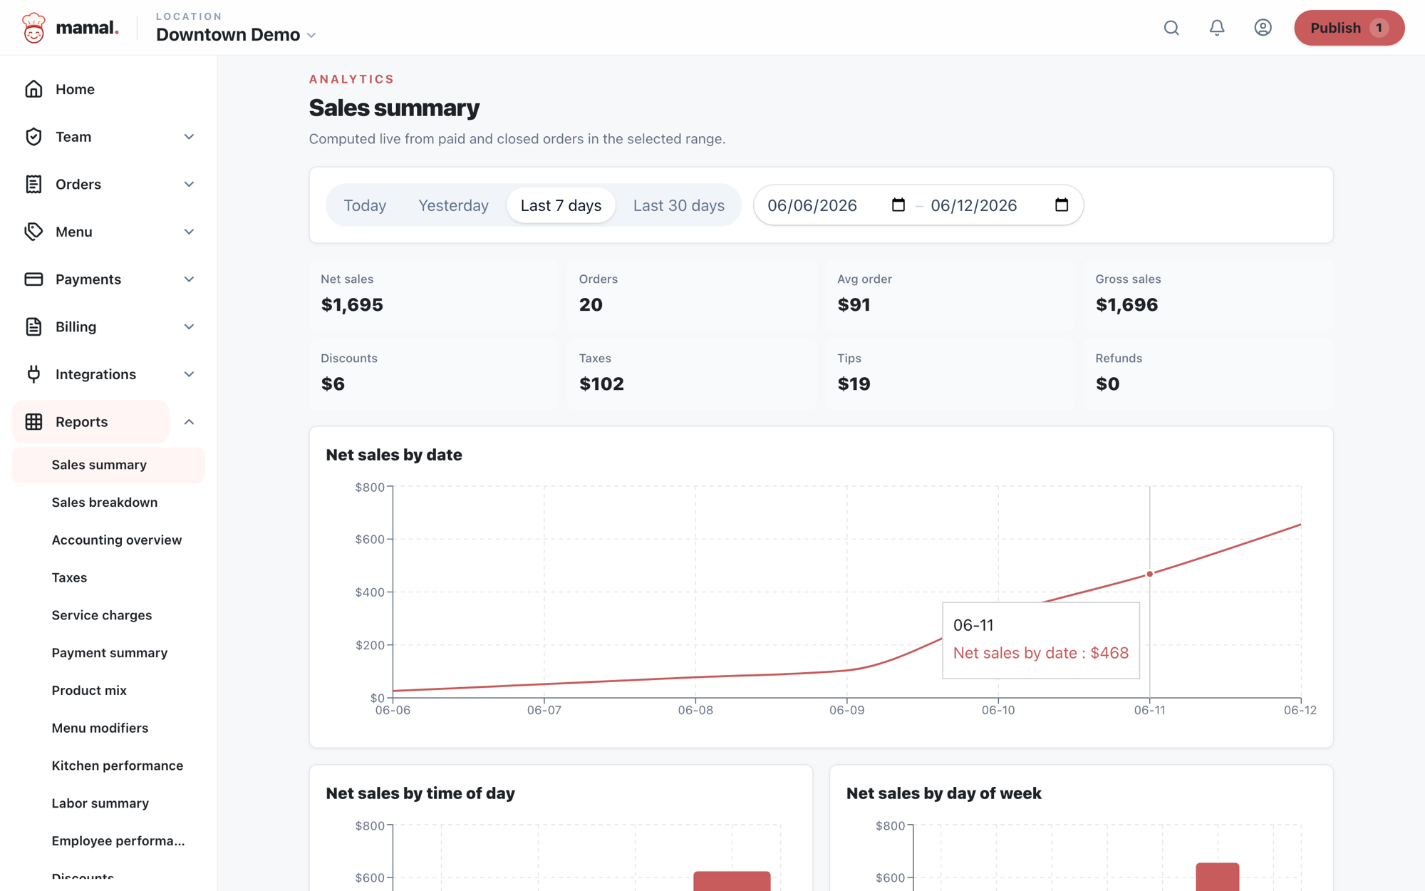The width and height of the screenshot is (1425, 891).
Task: Click the mamal chef logo icon
Action: pos(33,28)
